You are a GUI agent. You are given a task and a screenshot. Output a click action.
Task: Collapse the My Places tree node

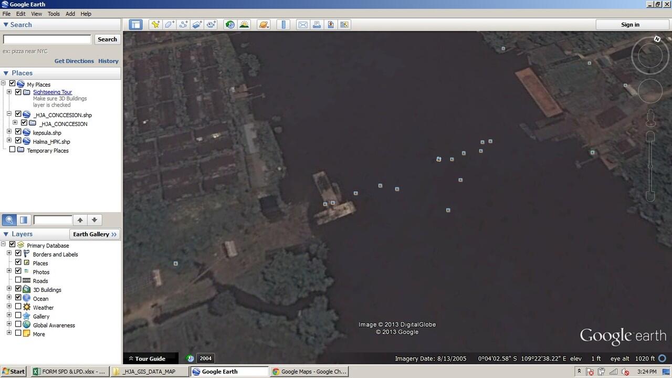[3, 83]
